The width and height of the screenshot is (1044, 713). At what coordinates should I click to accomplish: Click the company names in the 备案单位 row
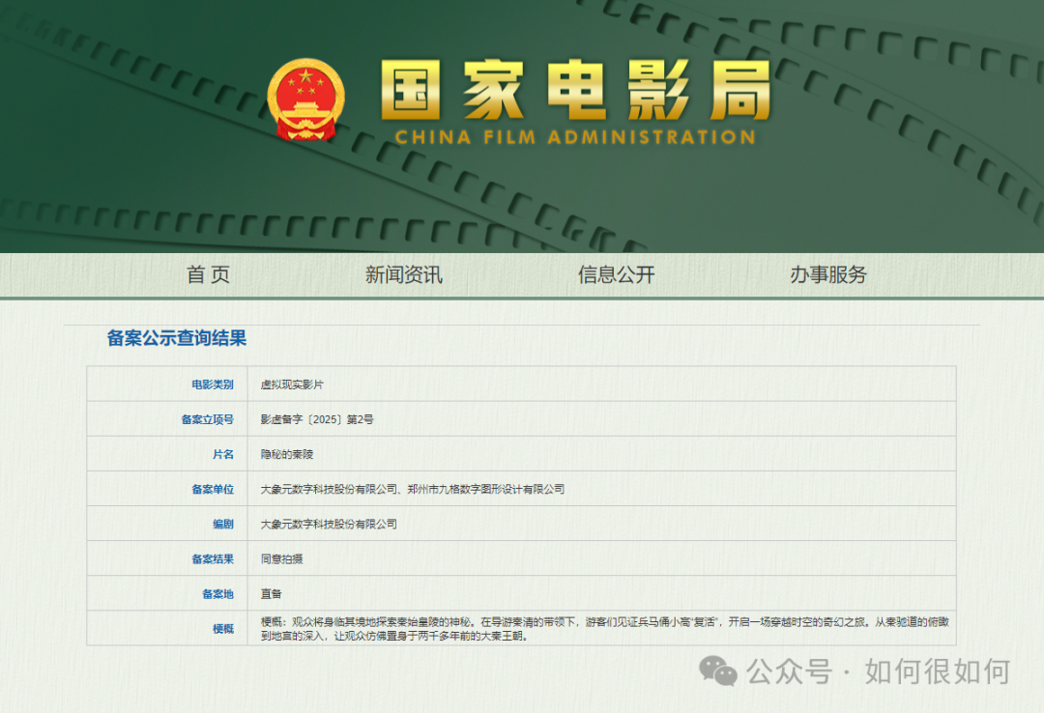(412, 489)
